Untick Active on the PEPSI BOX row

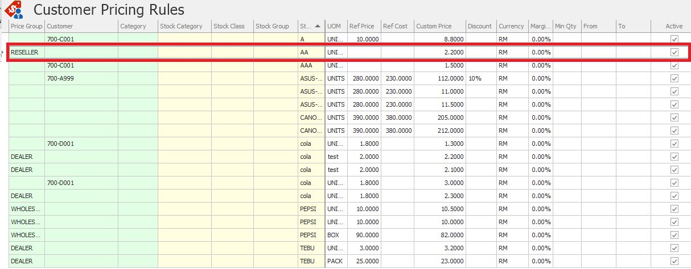click(674, 235)
